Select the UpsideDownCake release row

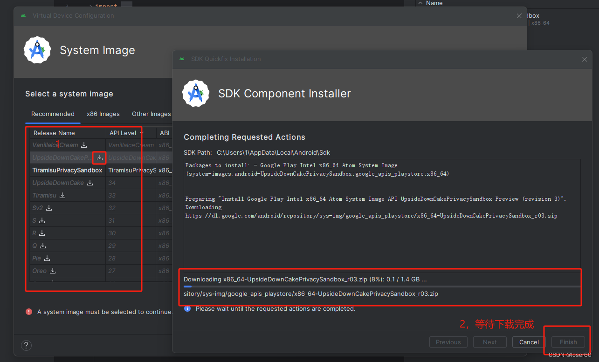[101, 183]
